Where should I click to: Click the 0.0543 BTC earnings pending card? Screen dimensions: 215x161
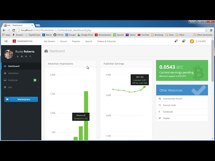(x=182, y=70)
